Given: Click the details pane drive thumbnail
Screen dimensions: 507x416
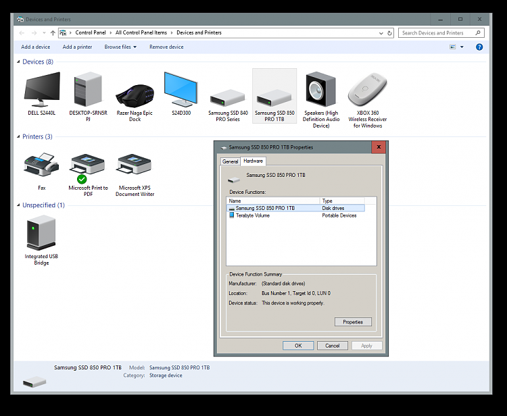Looking at the screenshot, I should point(34,382).
